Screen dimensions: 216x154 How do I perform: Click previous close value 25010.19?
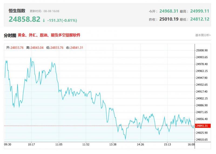(x=169, y=19)
